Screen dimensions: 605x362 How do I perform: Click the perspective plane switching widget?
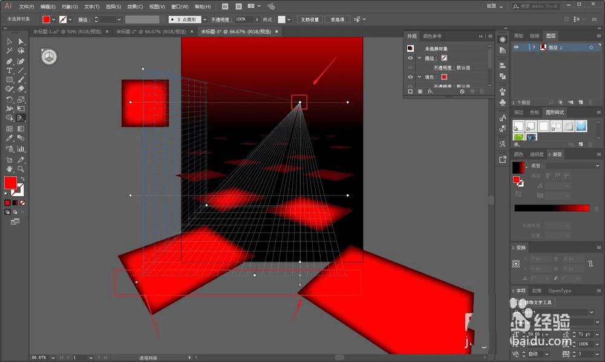coord(48,57)
